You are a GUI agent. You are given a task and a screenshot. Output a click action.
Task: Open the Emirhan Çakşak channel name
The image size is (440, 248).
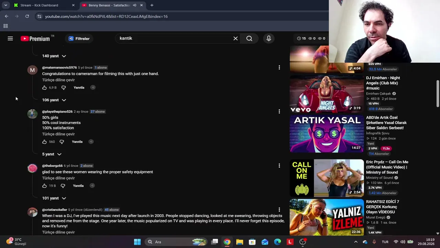tap(379, 94)
